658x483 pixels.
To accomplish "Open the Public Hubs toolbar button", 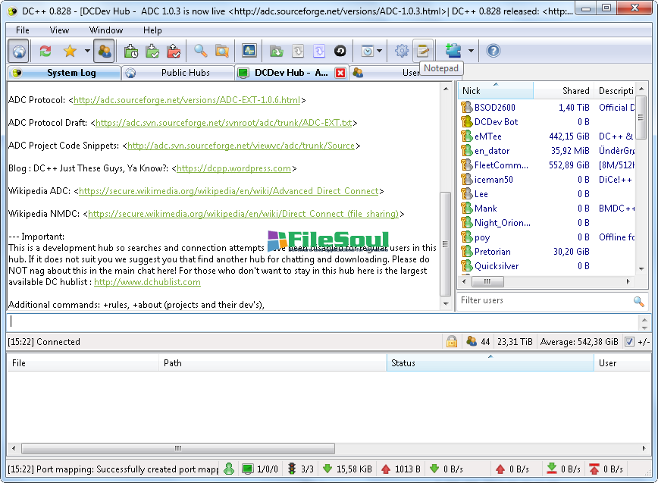I will click(x=18, y=52).
